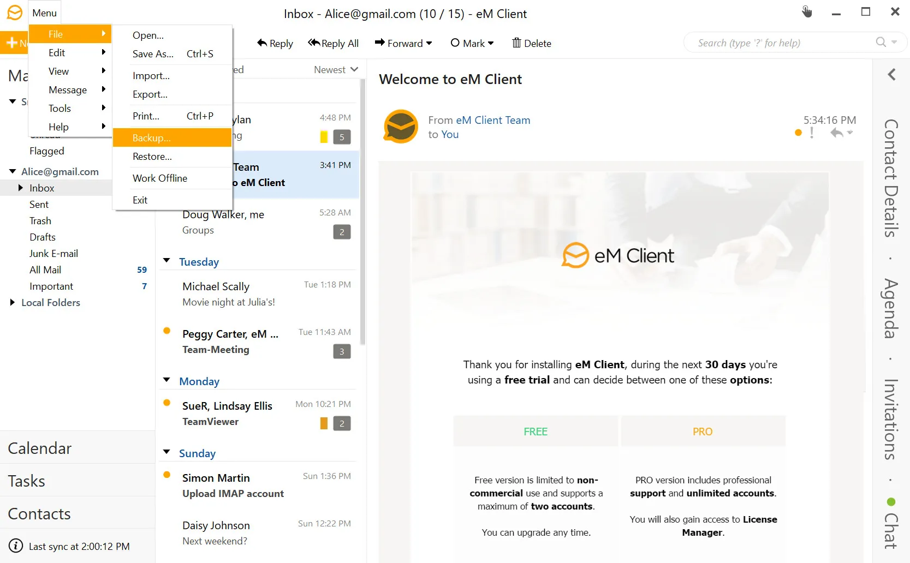Click the search magnifier icon
Image resolution: width=910 pixels, height=563 pixels.
click(x=881, y=42)
